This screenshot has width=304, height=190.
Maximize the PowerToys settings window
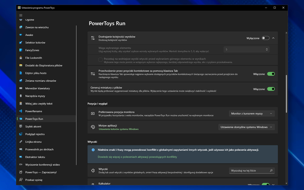[275, 8]
